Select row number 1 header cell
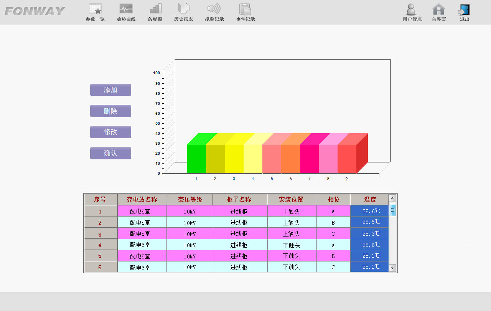Viewport: 491px width, 311px height. (101, 211)
